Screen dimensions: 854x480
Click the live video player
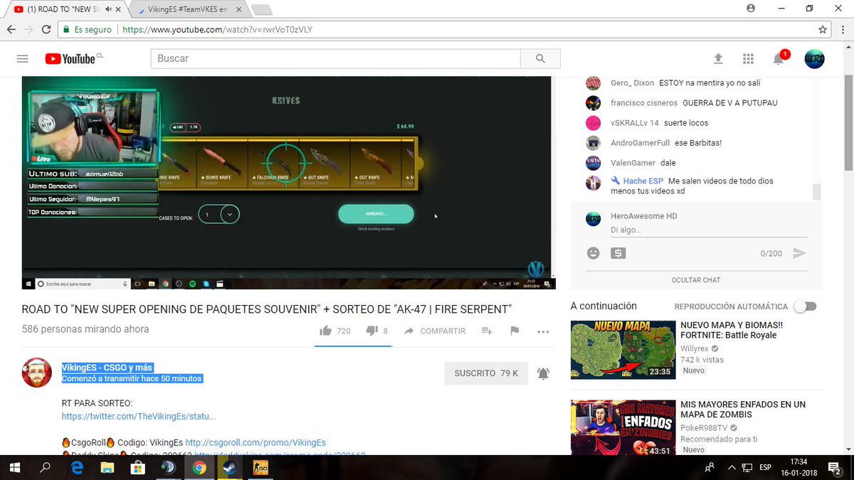(288, 182)
